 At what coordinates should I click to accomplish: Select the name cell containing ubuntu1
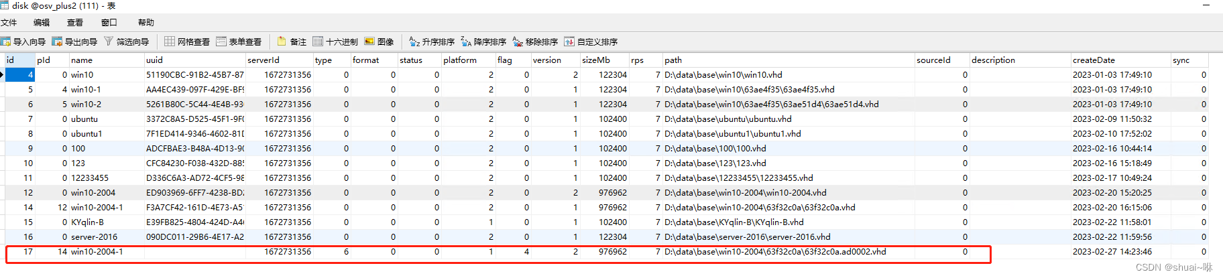tap(86, 134)
